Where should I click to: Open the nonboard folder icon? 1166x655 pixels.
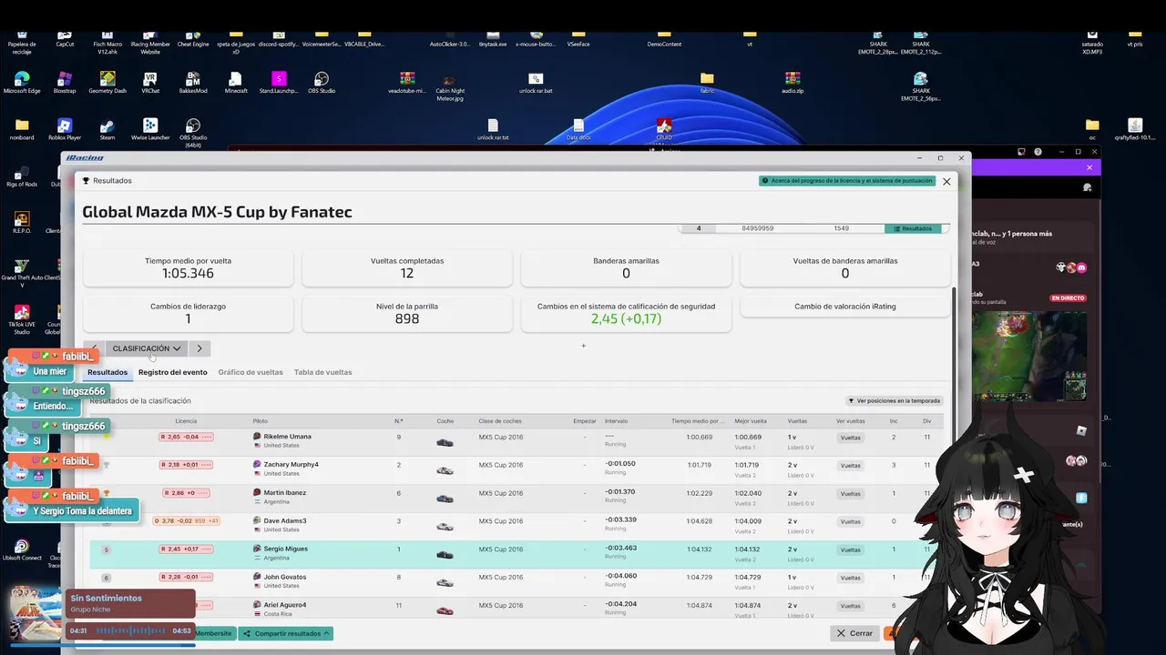(22, 129)
